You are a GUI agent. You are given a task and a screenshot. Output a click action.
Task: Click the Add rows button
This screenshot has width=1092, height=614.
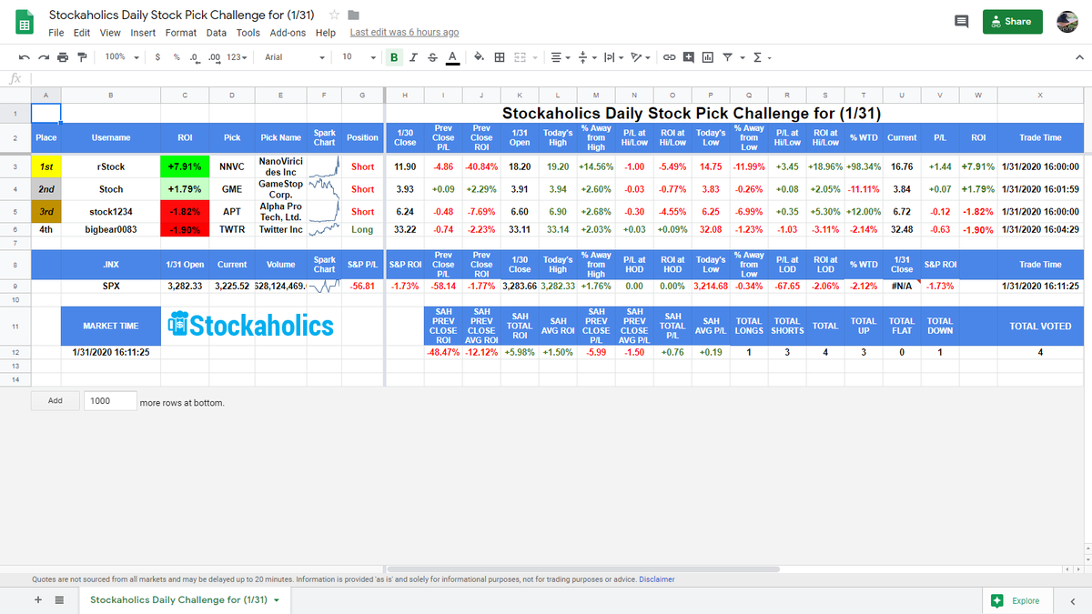56,401
